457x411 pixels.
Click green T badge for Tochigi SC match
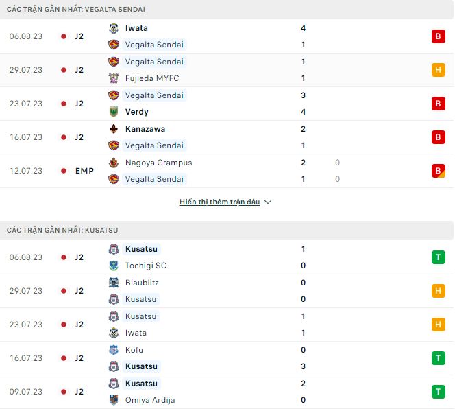439,257
